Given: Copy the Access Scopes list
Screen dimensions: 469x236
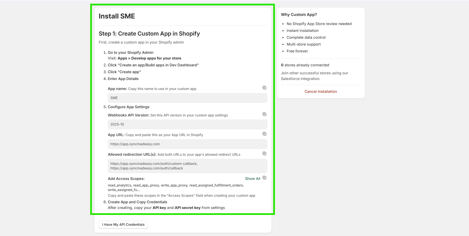Looking at the screenshot, I should (x=264, y=178).
